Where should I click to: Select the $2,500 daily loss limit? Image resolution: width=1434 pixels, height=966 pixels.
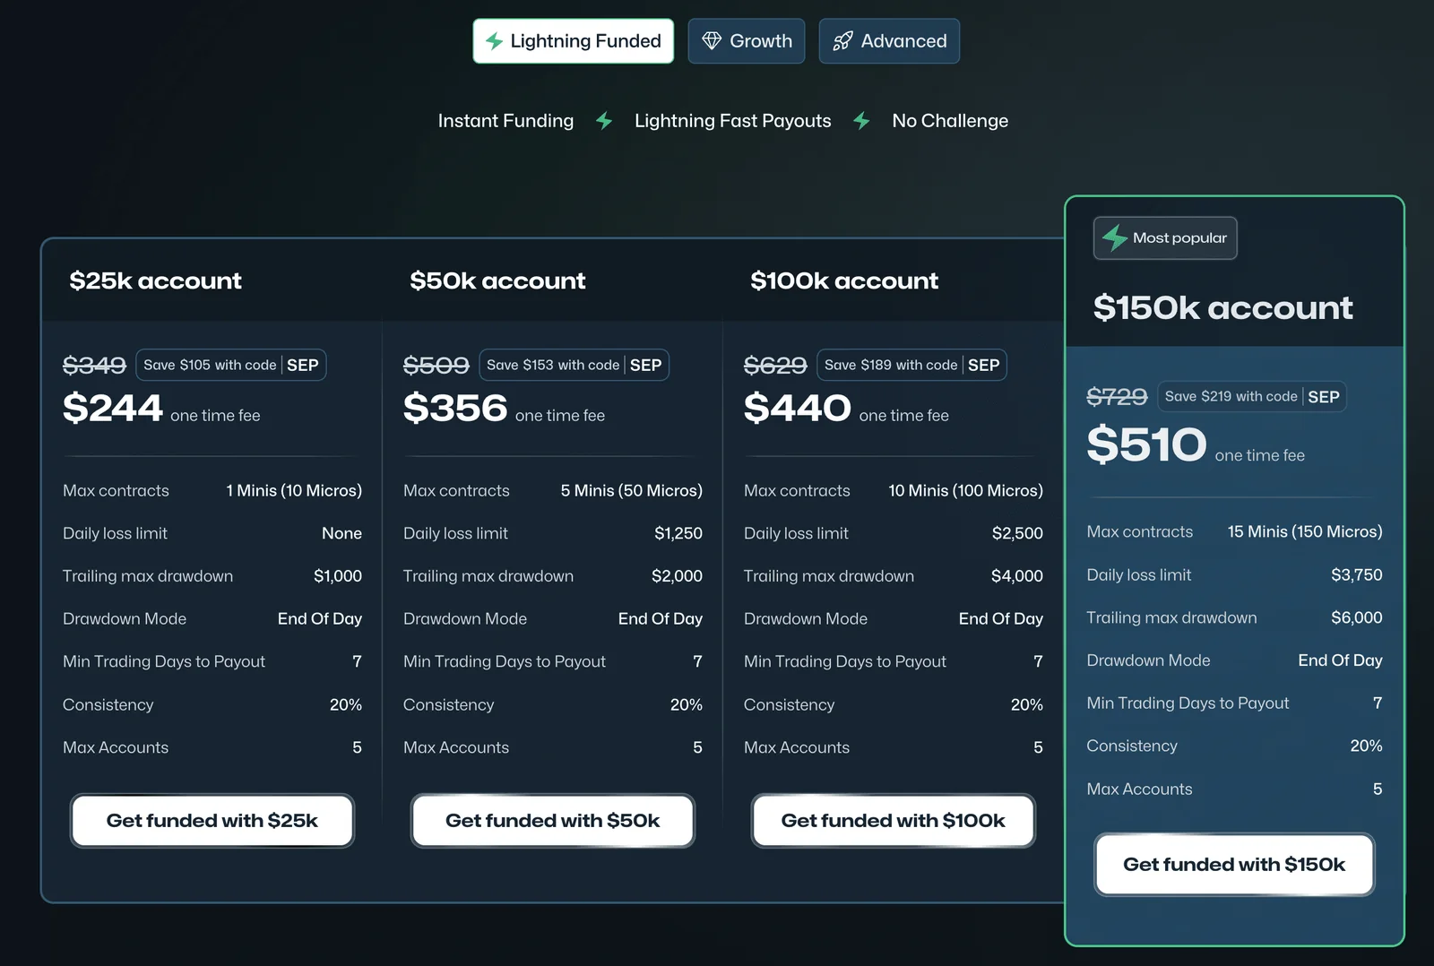(1017, 534)
